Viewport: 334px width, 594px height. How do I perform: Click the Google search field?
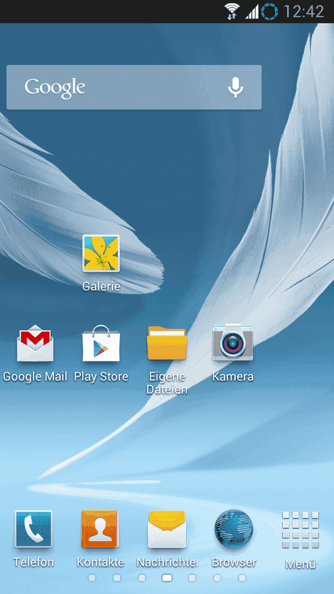pyautogui.click(x=134, y=87)
